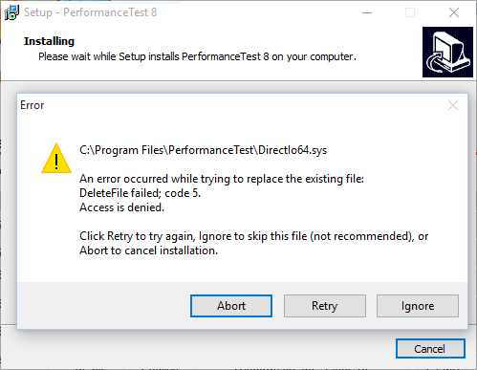Close the Error dialog with its X
Screen dimensions: 477x370
(453, 105)
